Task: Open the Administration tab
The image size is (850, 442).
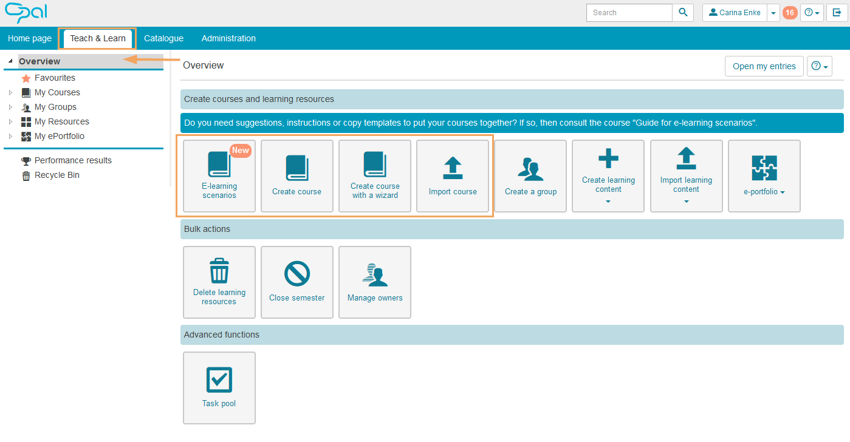Action: 228,38
